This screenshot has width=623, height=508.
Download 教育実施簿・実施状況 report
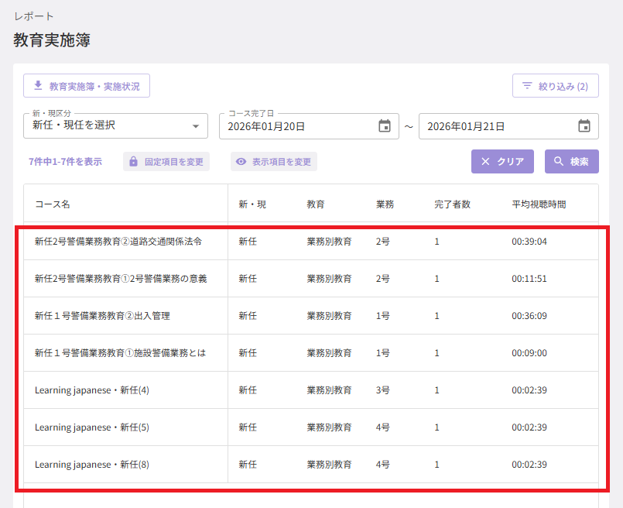point(87,85)
